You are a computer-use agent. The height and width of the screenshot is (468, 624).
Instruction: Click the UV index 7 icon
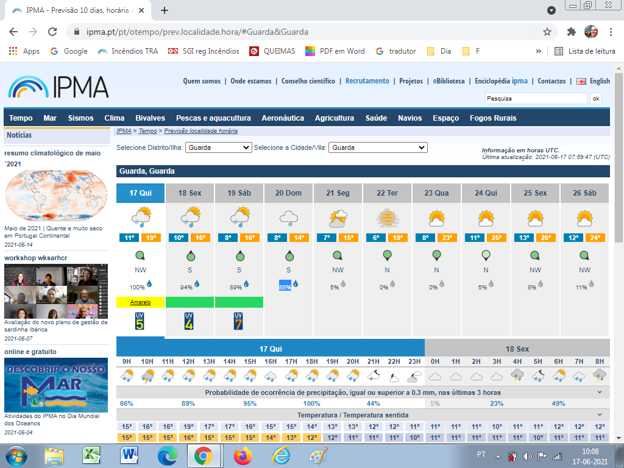pos(238,321)
